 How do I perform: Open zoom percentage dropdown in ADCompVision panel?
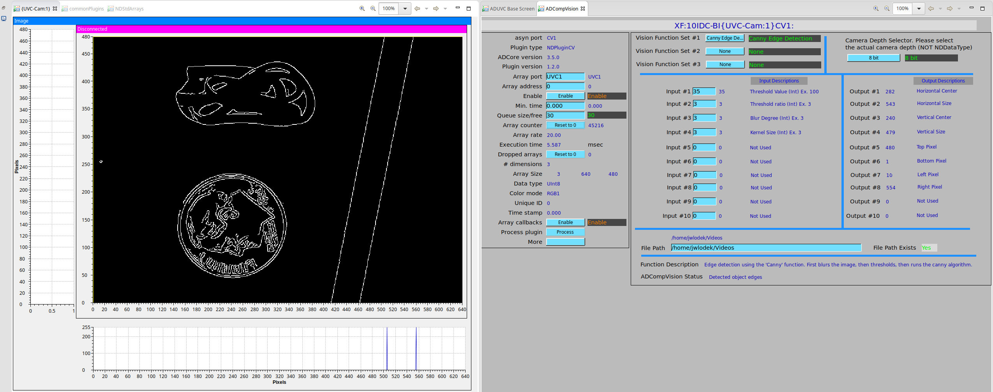click(x=919, y=9)
